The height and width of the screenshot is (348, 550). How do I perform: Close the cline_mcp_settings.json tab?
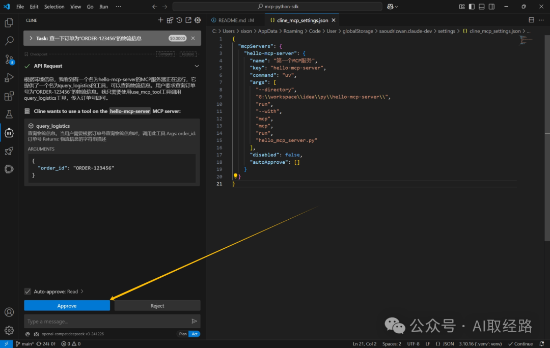pos(334,20)
